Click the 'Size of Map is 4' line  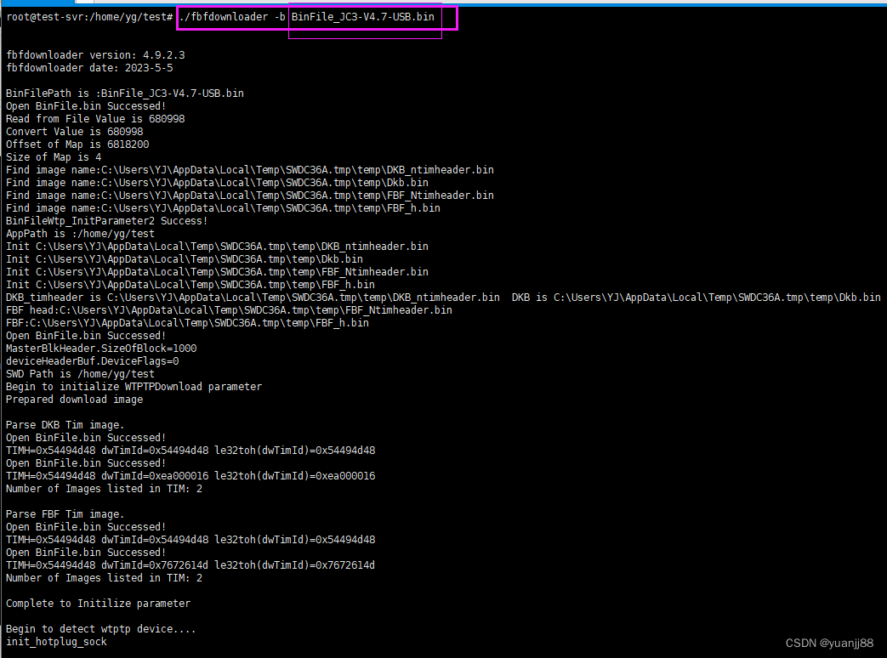point(54,157)
